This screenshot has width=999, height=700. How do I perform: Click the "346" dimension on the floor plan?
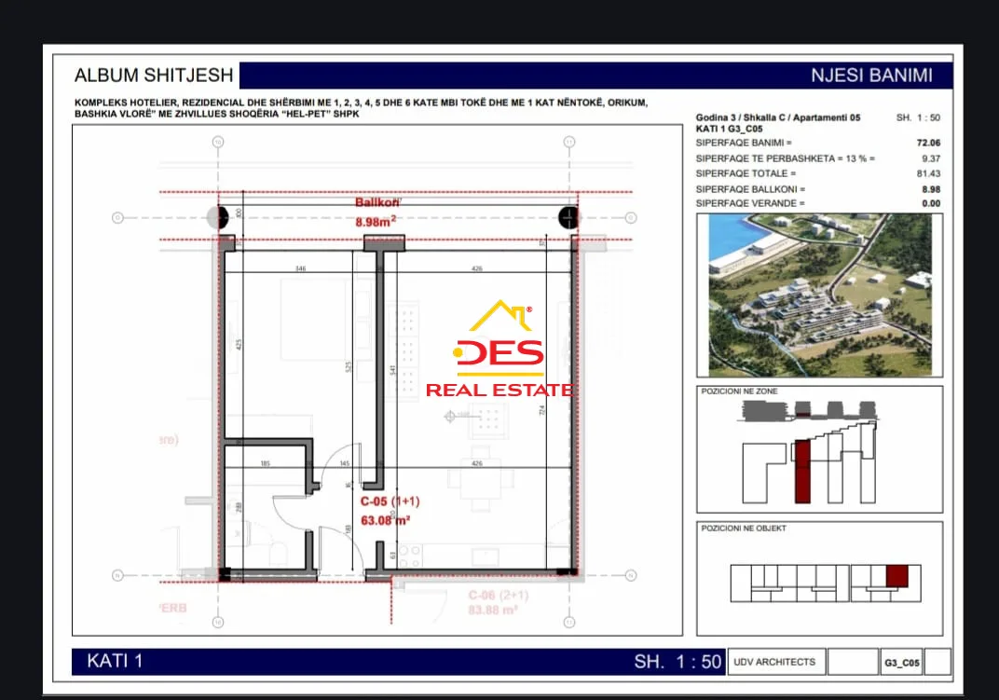[x=300, y=268]
